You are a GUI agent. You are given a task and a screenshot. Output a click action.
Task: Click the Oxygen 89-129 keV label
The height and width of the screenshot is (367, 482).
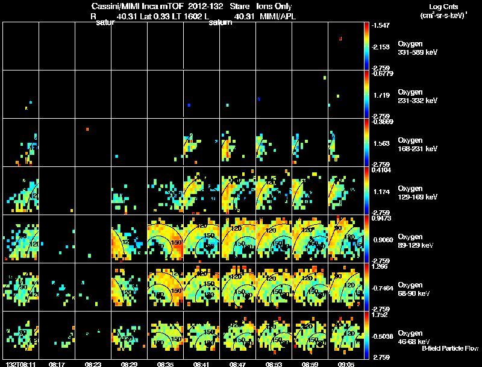416,241
